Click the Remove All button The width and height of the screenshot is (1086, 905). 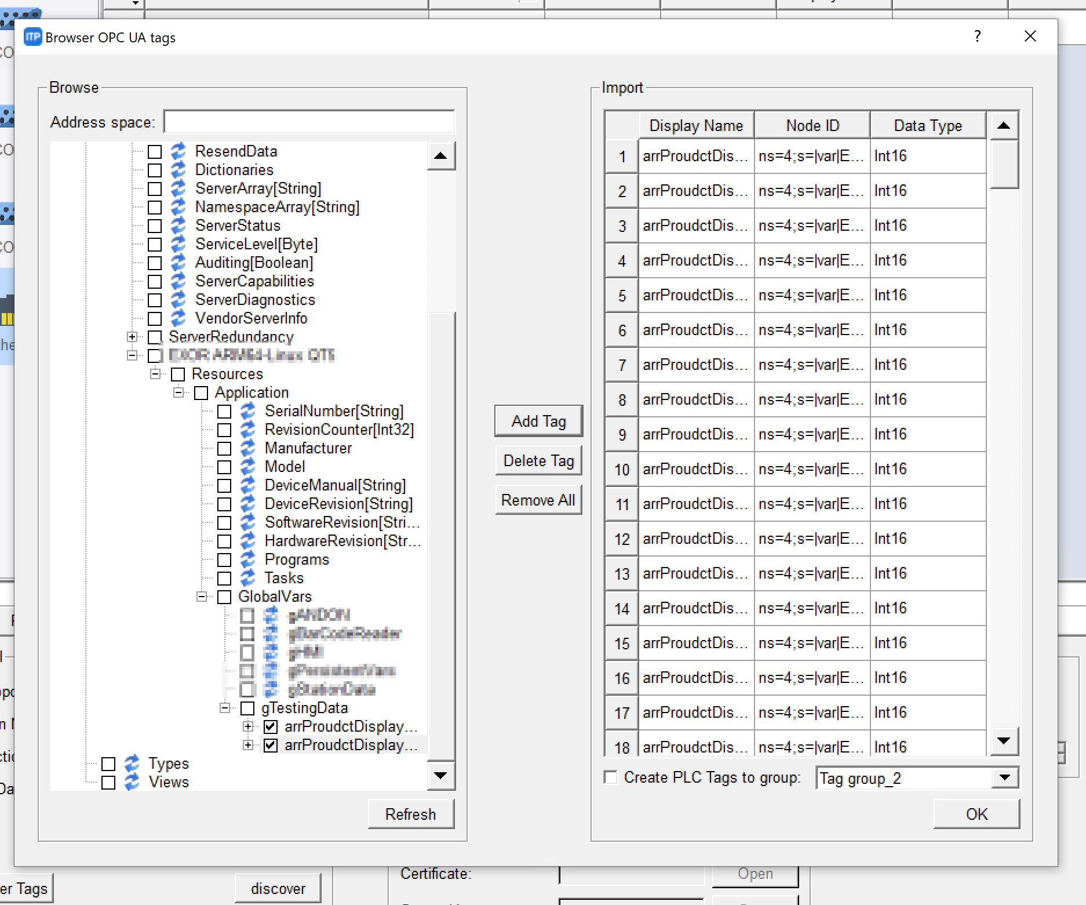pyautogui.click(x=538, y=500)
